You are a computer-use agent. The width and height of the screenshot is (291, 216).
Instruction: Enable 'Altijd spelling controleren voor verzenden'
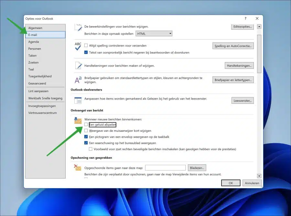86,46
